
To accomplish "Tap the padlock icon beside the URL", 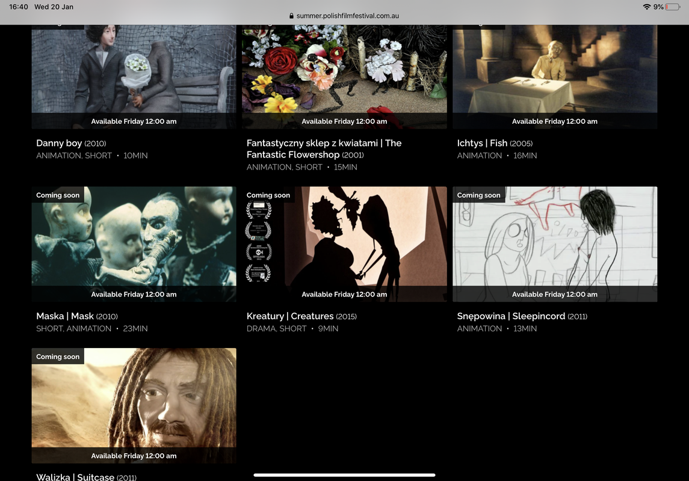I will pyautogui.click(x=291, y=16).
